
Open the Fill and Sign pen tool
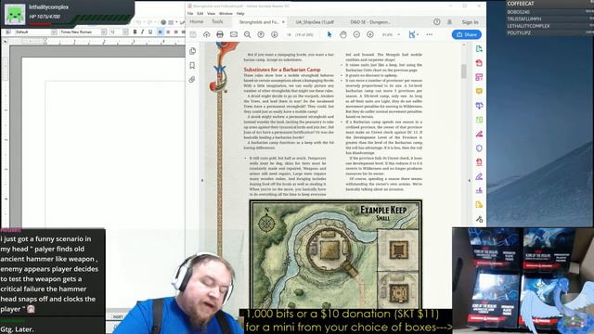click(x=479, y=176)
